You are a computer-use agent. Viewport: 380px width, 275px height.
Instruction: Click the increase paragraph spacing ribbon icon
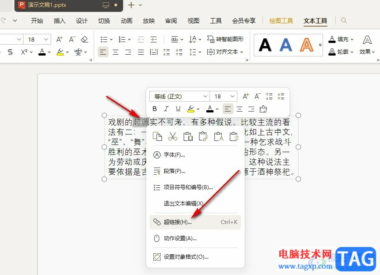[x=166, y=52]
